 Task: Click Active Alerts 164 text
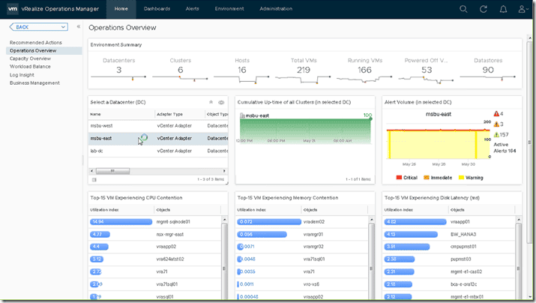tap(505, 148)
